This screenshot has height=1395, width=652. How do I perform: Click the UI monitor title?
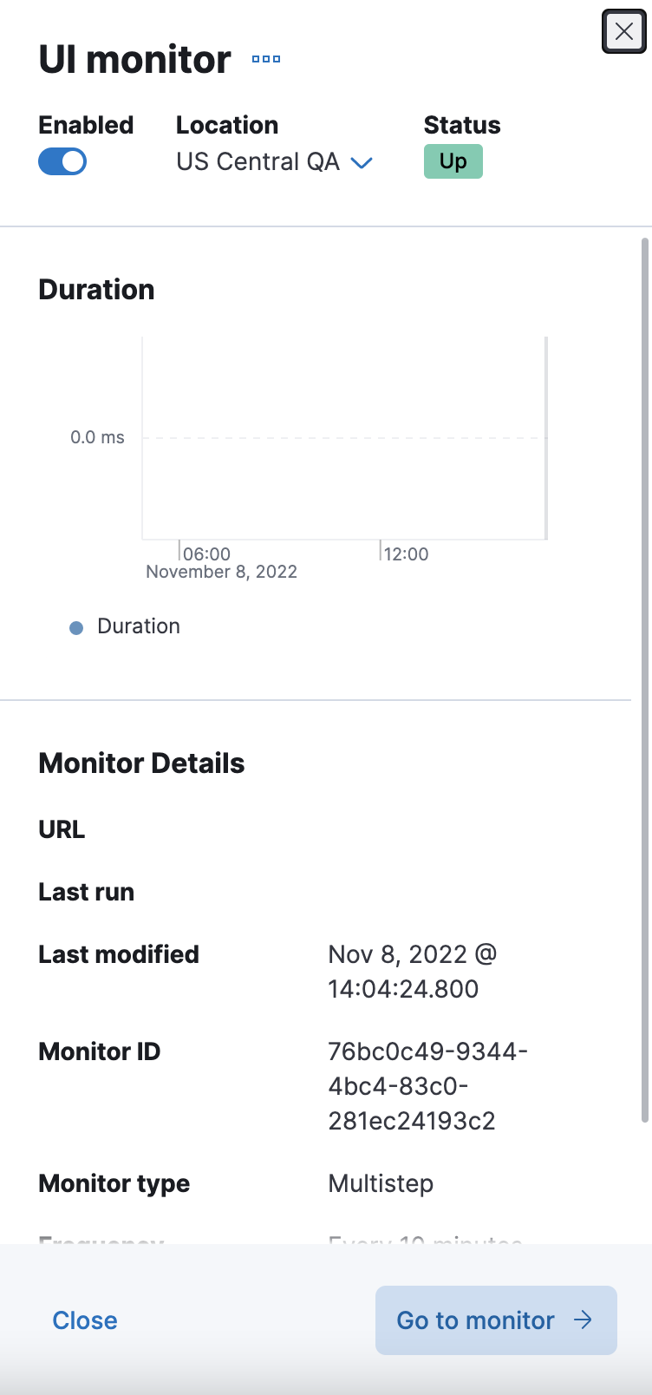pos(134,59)
